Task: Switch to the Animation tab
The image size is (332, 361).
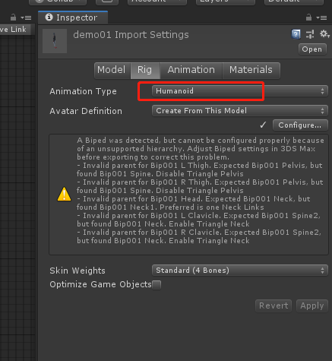Action: pyautogui.click(x=191, y=71)
